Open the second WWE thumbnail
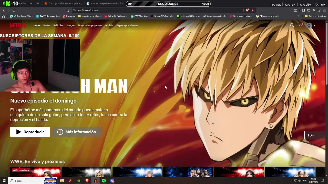The width and height of the screenshot is (328, 184). tap(86, 172)
